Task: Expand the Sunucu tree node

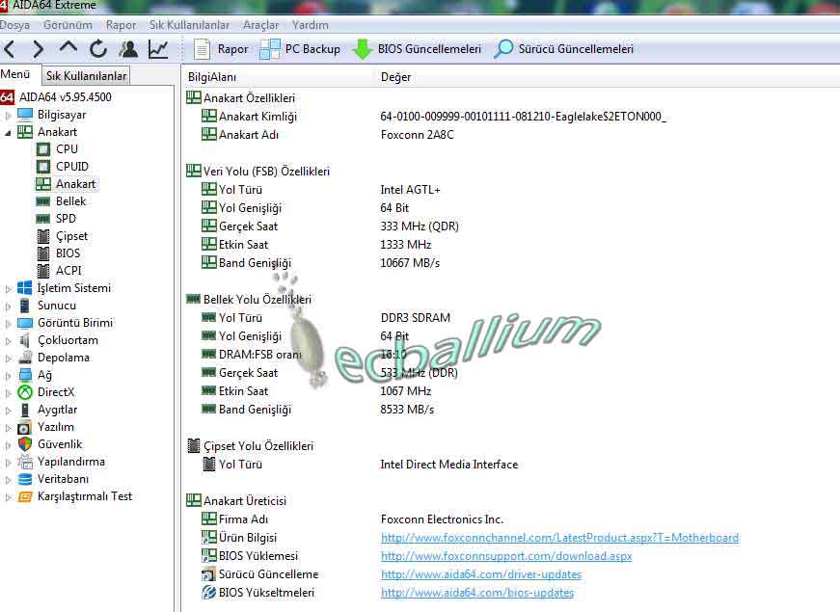Action: [x=8, y=306]
